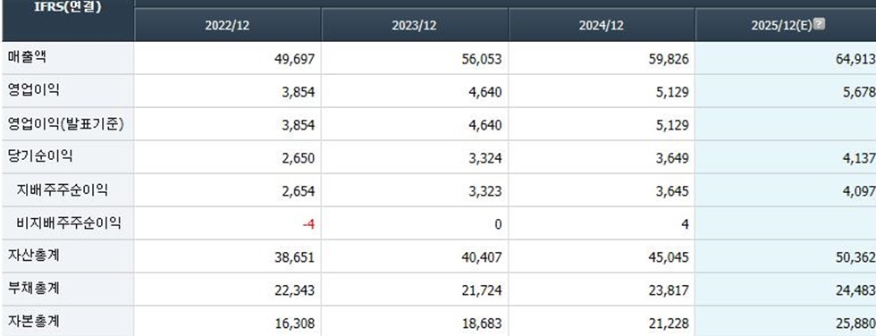Select the 2023/12 column header

tap(415, 25)
